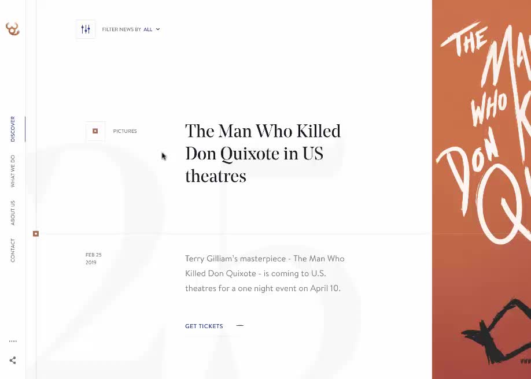Viewport: 531px width, 379px height.
Task: Open the filter sliders icon button
Action: [86, 29]
